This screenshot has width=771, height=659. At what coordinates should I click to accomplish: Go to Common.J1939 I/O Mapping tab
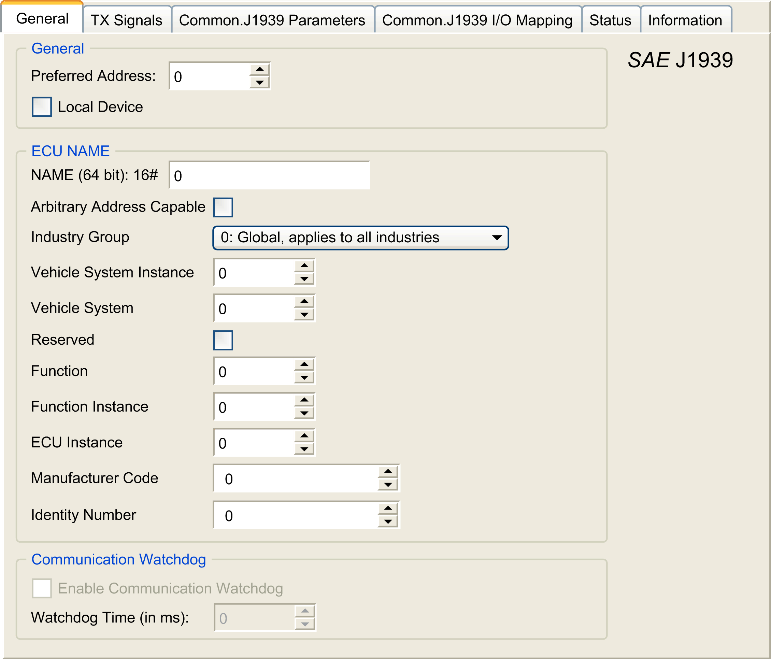(x=477, y=20)
